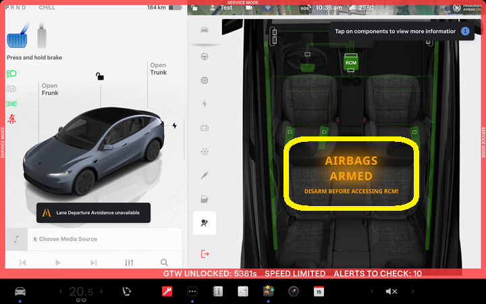Click Open Frunk label
486x304 pixels.
click(50, 90)
